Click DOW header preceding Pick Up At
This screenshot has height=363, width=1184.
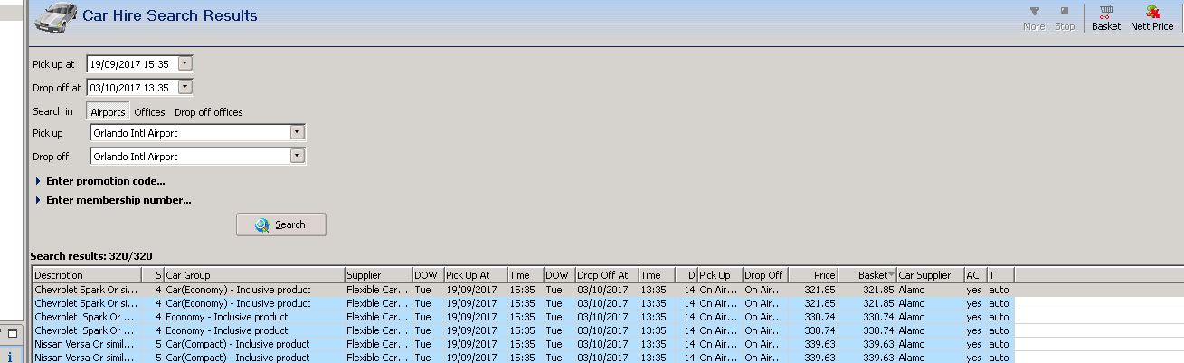(428, 275)
